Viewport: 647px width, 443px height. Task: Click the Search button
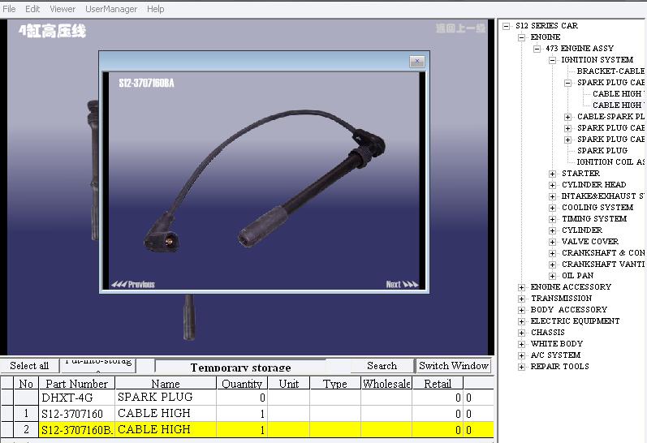[x=382, y=365]
